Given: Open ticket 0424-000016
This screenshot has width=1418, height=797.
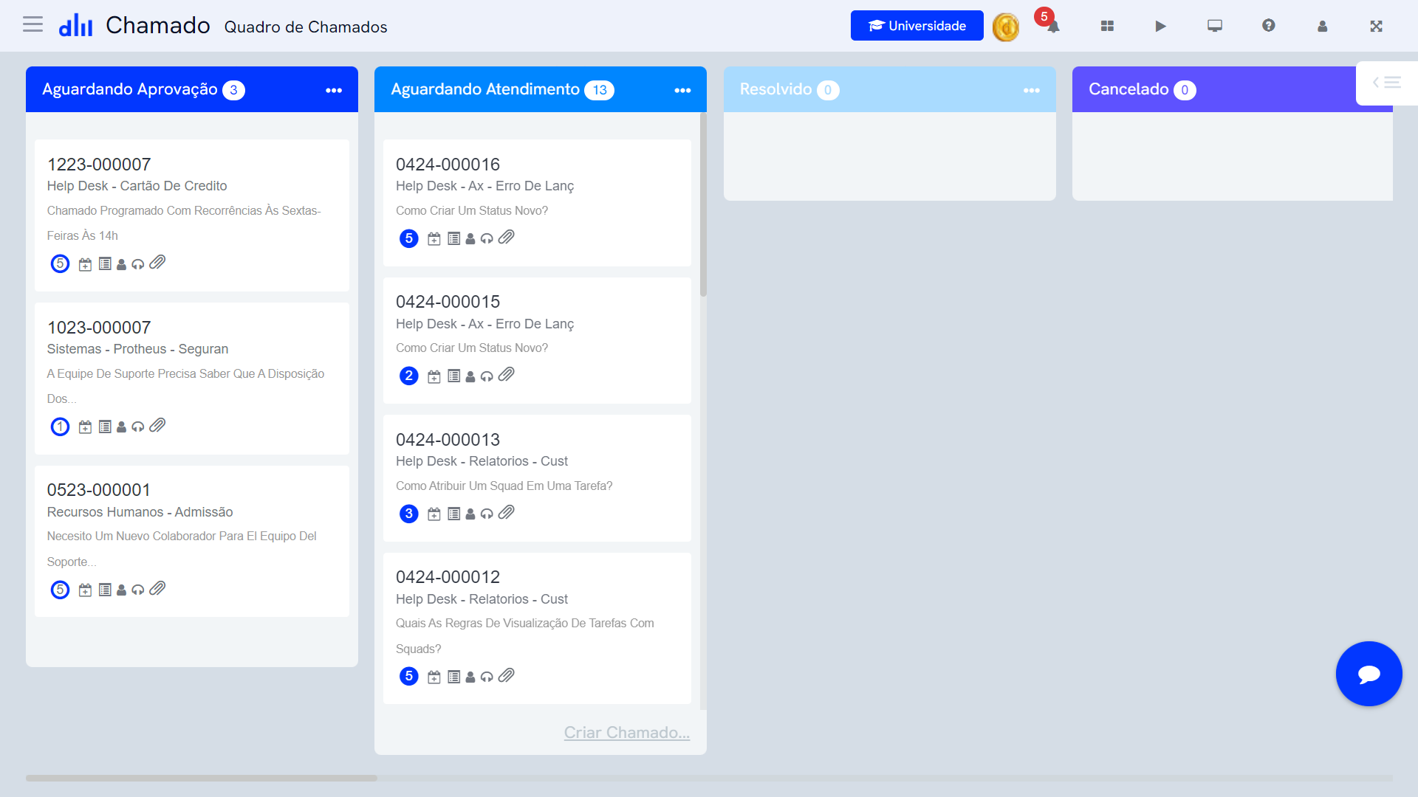Looking at the screenshot, I should coord(537,203).
